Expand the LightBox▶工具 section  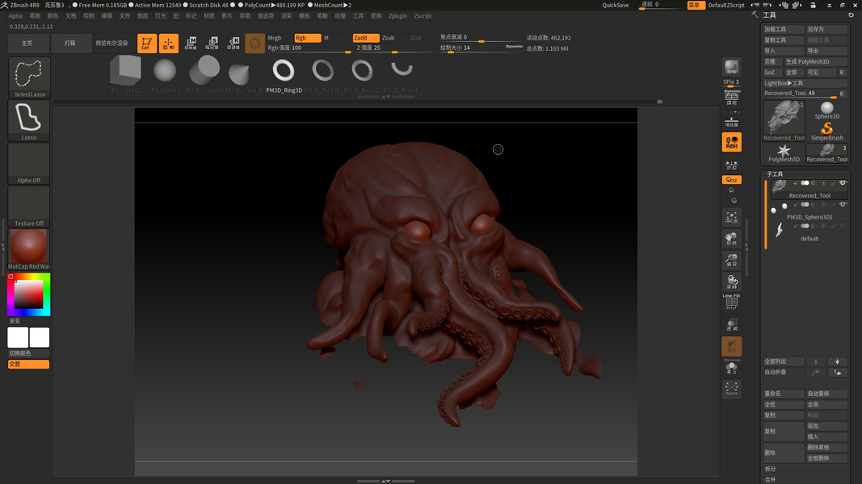805,83
